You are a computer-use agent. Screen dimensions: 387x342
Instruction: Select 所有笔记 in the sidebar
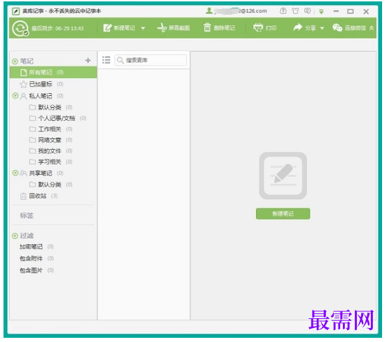click(x=53, y=73)
